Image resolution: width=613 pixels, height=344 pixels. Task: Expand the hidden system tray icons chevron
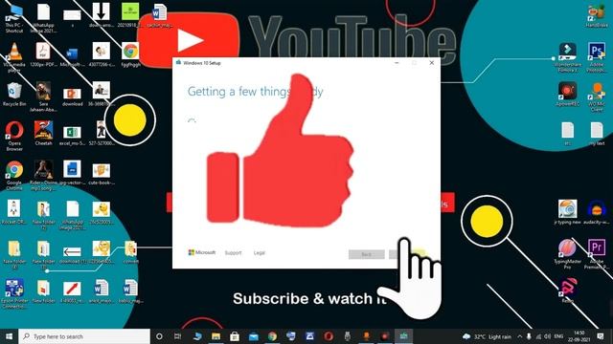coord(519,336)
